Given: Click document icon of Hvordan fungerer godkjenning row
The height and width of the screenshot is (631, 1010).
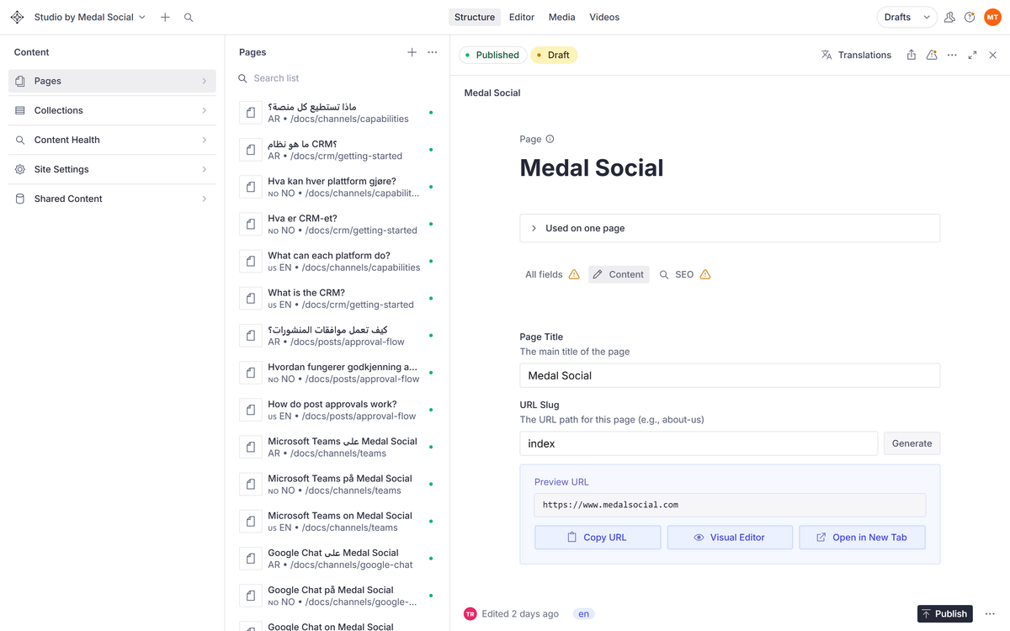Looking at the screenshot, I should (x=251, y=373).
